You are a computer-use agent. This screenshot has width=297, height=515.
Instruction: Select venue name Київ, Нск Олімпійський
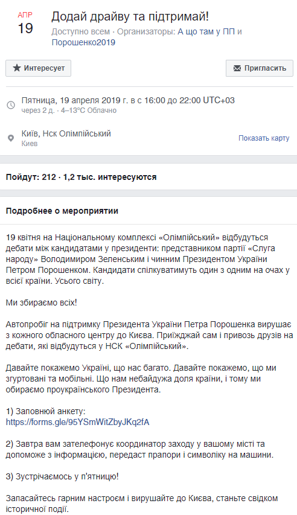tap(66, 133)
